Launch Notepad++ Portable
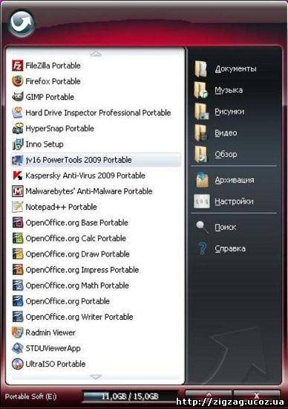 [96, 207]
